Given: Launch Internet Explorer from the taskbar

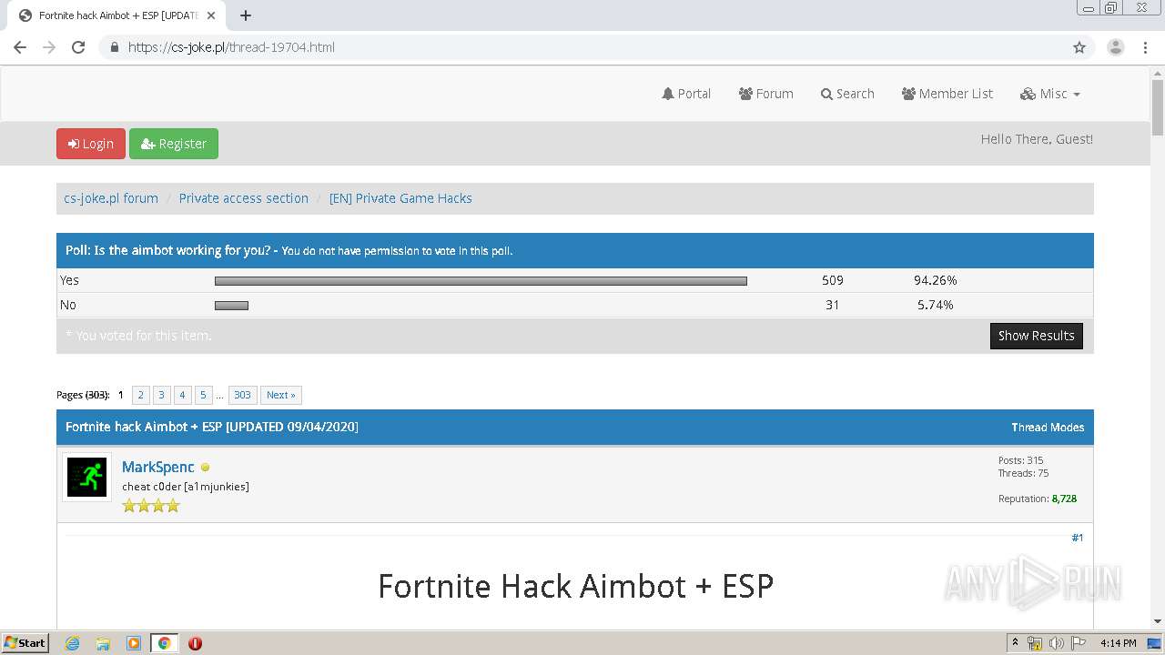Looking at the screenshot, I should (72, 643).
